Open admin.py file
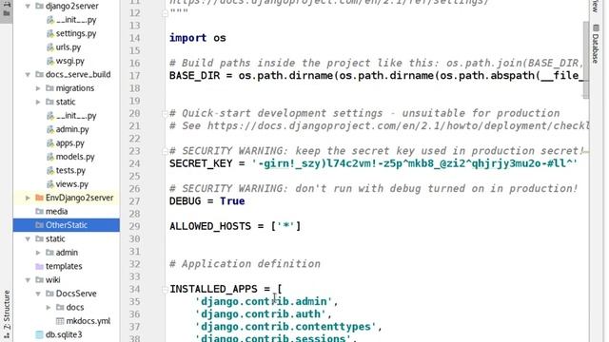This screenshot has width=609, height=342. (72, 129)
